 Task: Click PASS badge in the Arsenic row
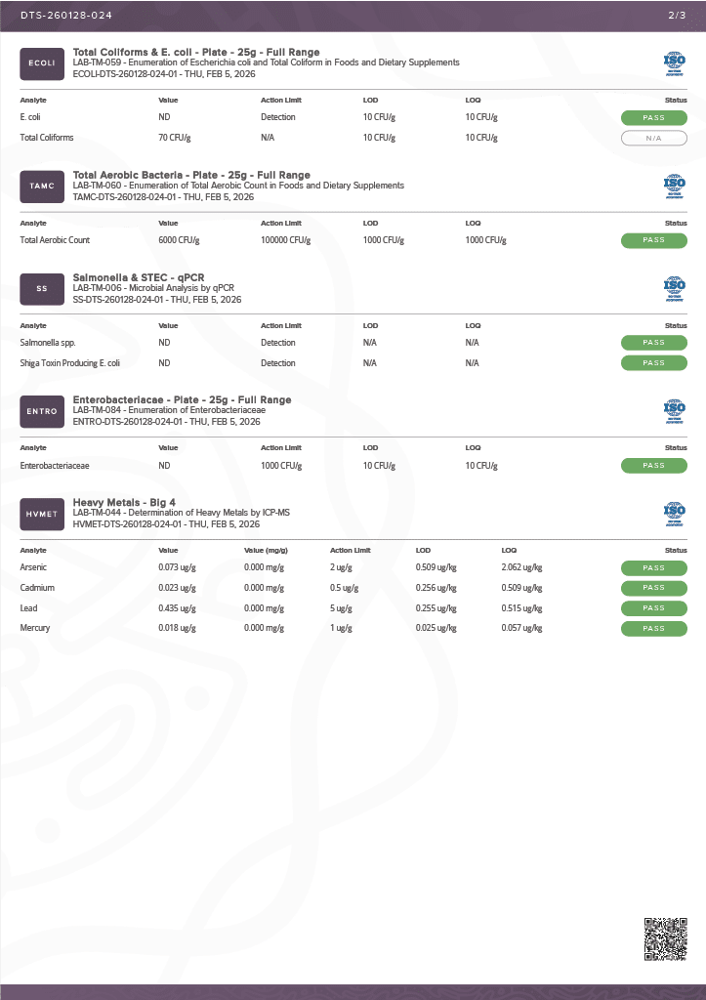[x=654, y=567]
